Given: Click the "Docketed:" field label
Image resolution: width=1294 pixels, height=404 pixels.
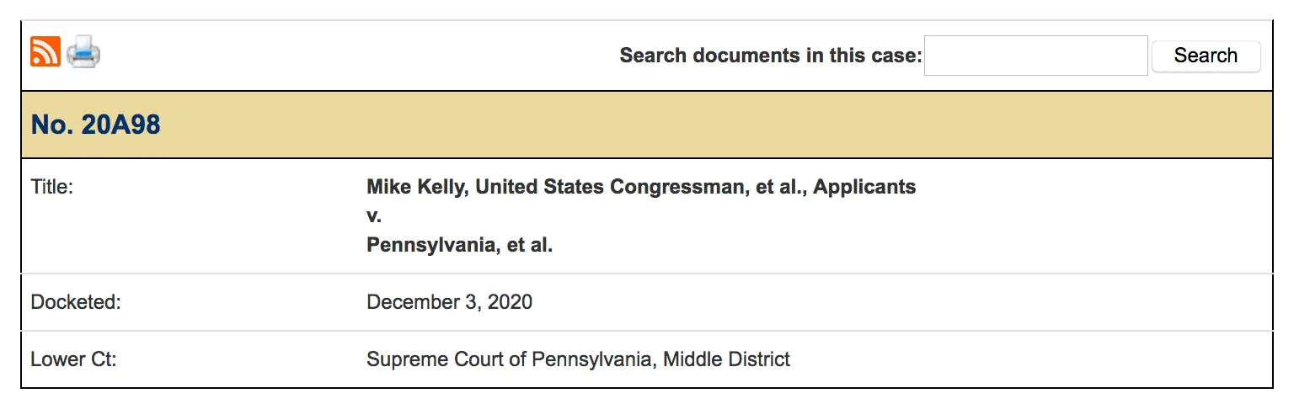Looking at the screenshot, I should [x=76, y=302].
